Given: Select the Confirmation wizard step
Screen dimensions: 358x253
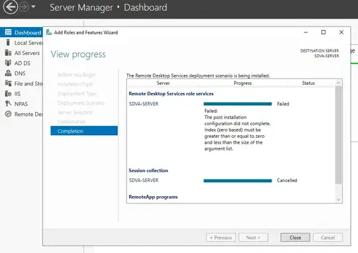Looking at the screenshot, I should point(72,122).
